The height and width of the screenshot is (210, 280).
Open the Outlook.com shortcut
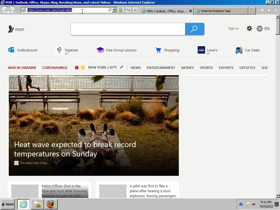23,50
